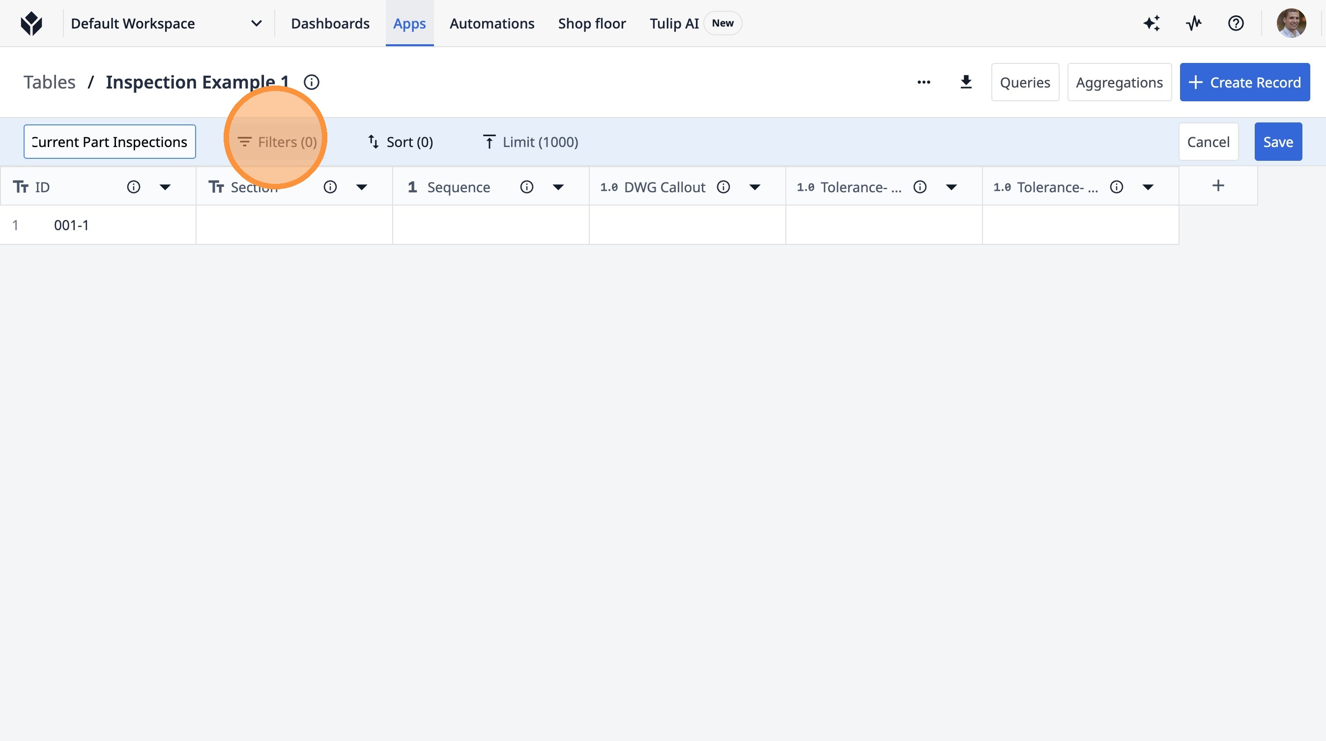Viewport: 1326px width, 741px height.
Task: Open the AI sparkle assistant icon
Action: click(1152, 23)
